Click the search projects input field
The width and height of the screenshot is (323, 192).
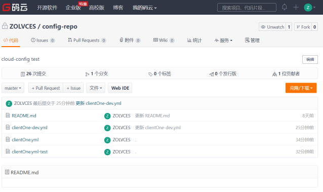[x=247, y=8]
